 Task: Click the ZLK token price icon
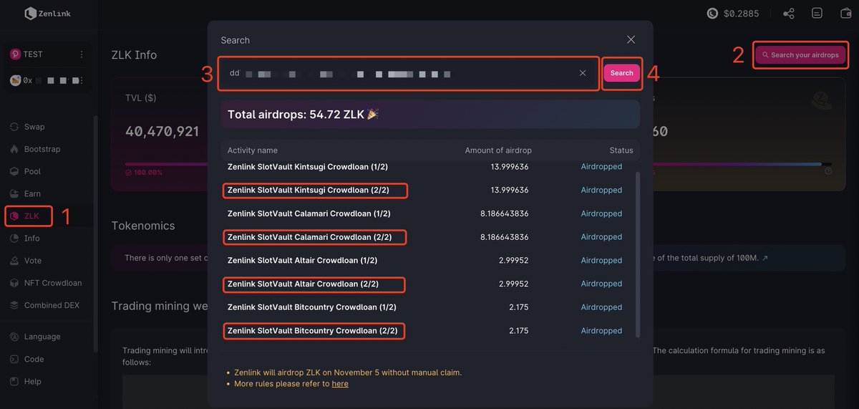712,14
